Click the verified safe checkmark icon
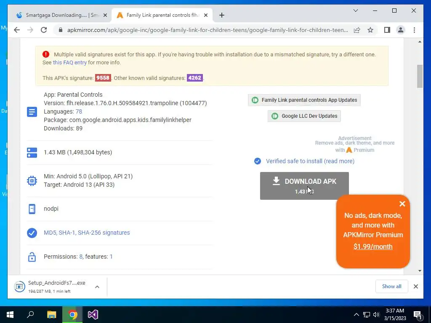Screen dimensions: 431x323 (258, 161)
